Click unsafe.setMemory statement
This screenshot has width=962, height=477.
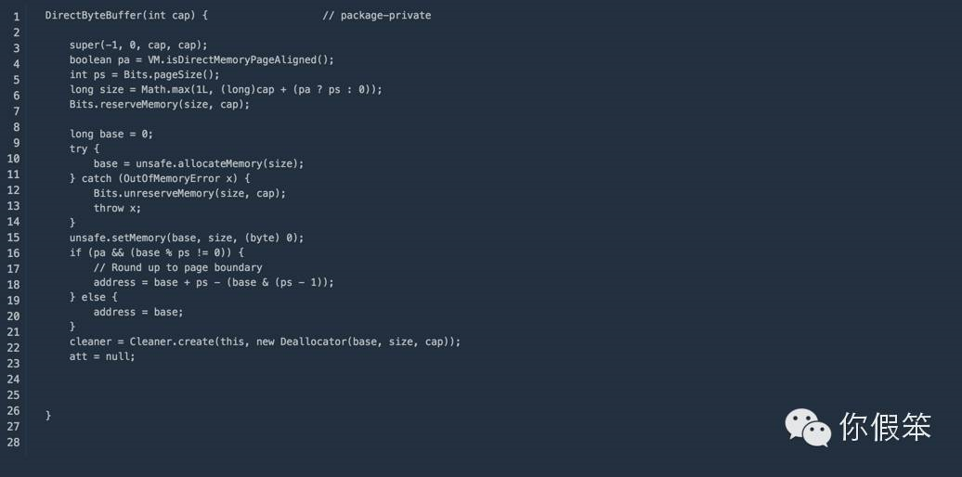coord(187,238)
